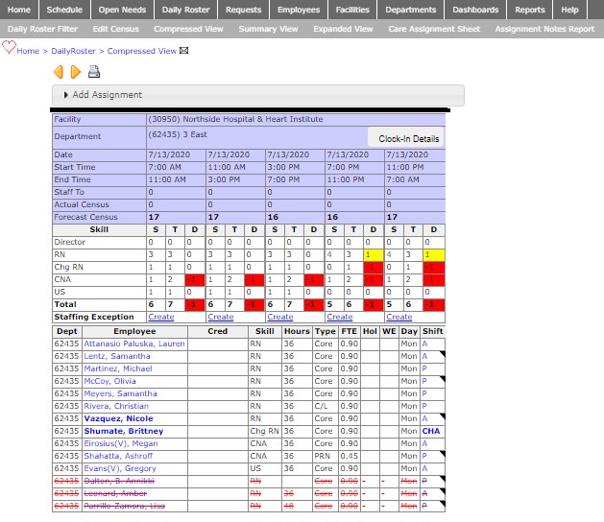The width and height of the screenshot is (604, 522).
Task: Click the next day right arrow icon
Action: tap(75, 72)
